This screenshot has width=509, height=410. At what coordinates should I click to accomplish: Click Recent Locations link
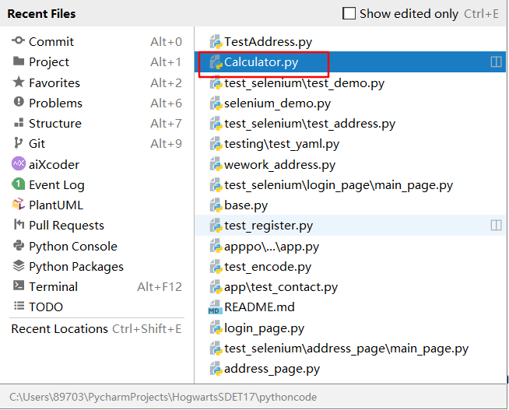(96, 329)
